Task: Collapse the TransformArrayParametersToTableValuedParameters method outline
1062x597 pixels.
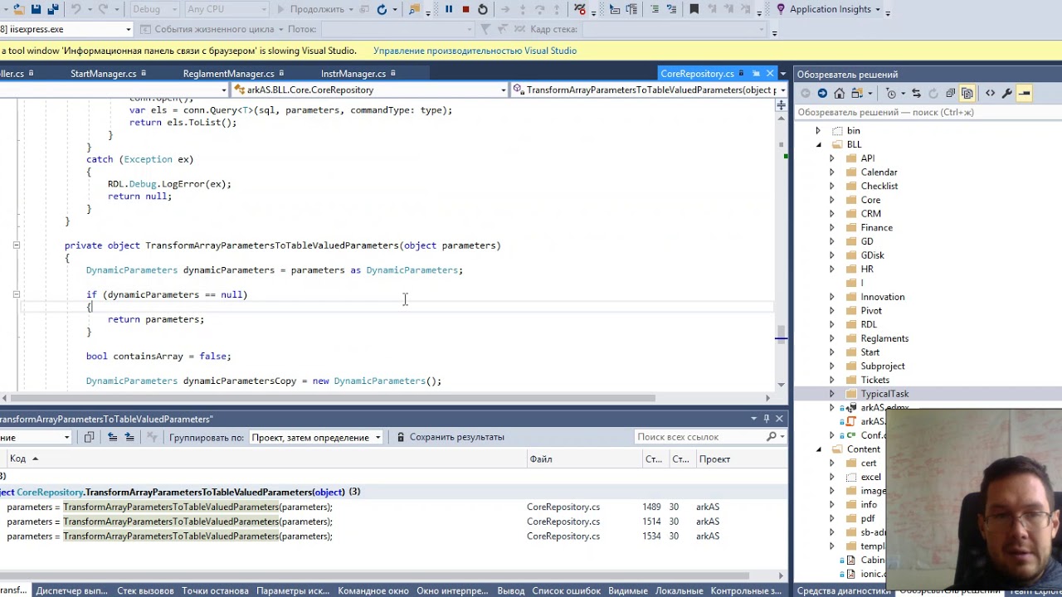Action: (16, 245)
